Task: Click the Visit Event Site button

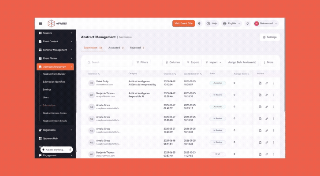Action: coord(183,23)
